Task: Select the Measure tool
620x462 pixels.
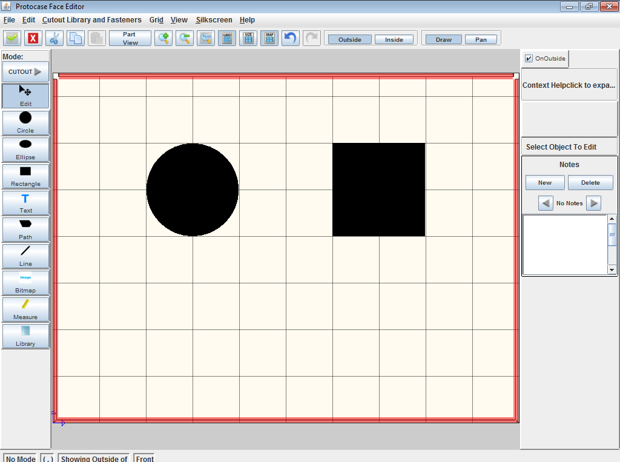Action: pyautogui.click(x=25, y=309)
